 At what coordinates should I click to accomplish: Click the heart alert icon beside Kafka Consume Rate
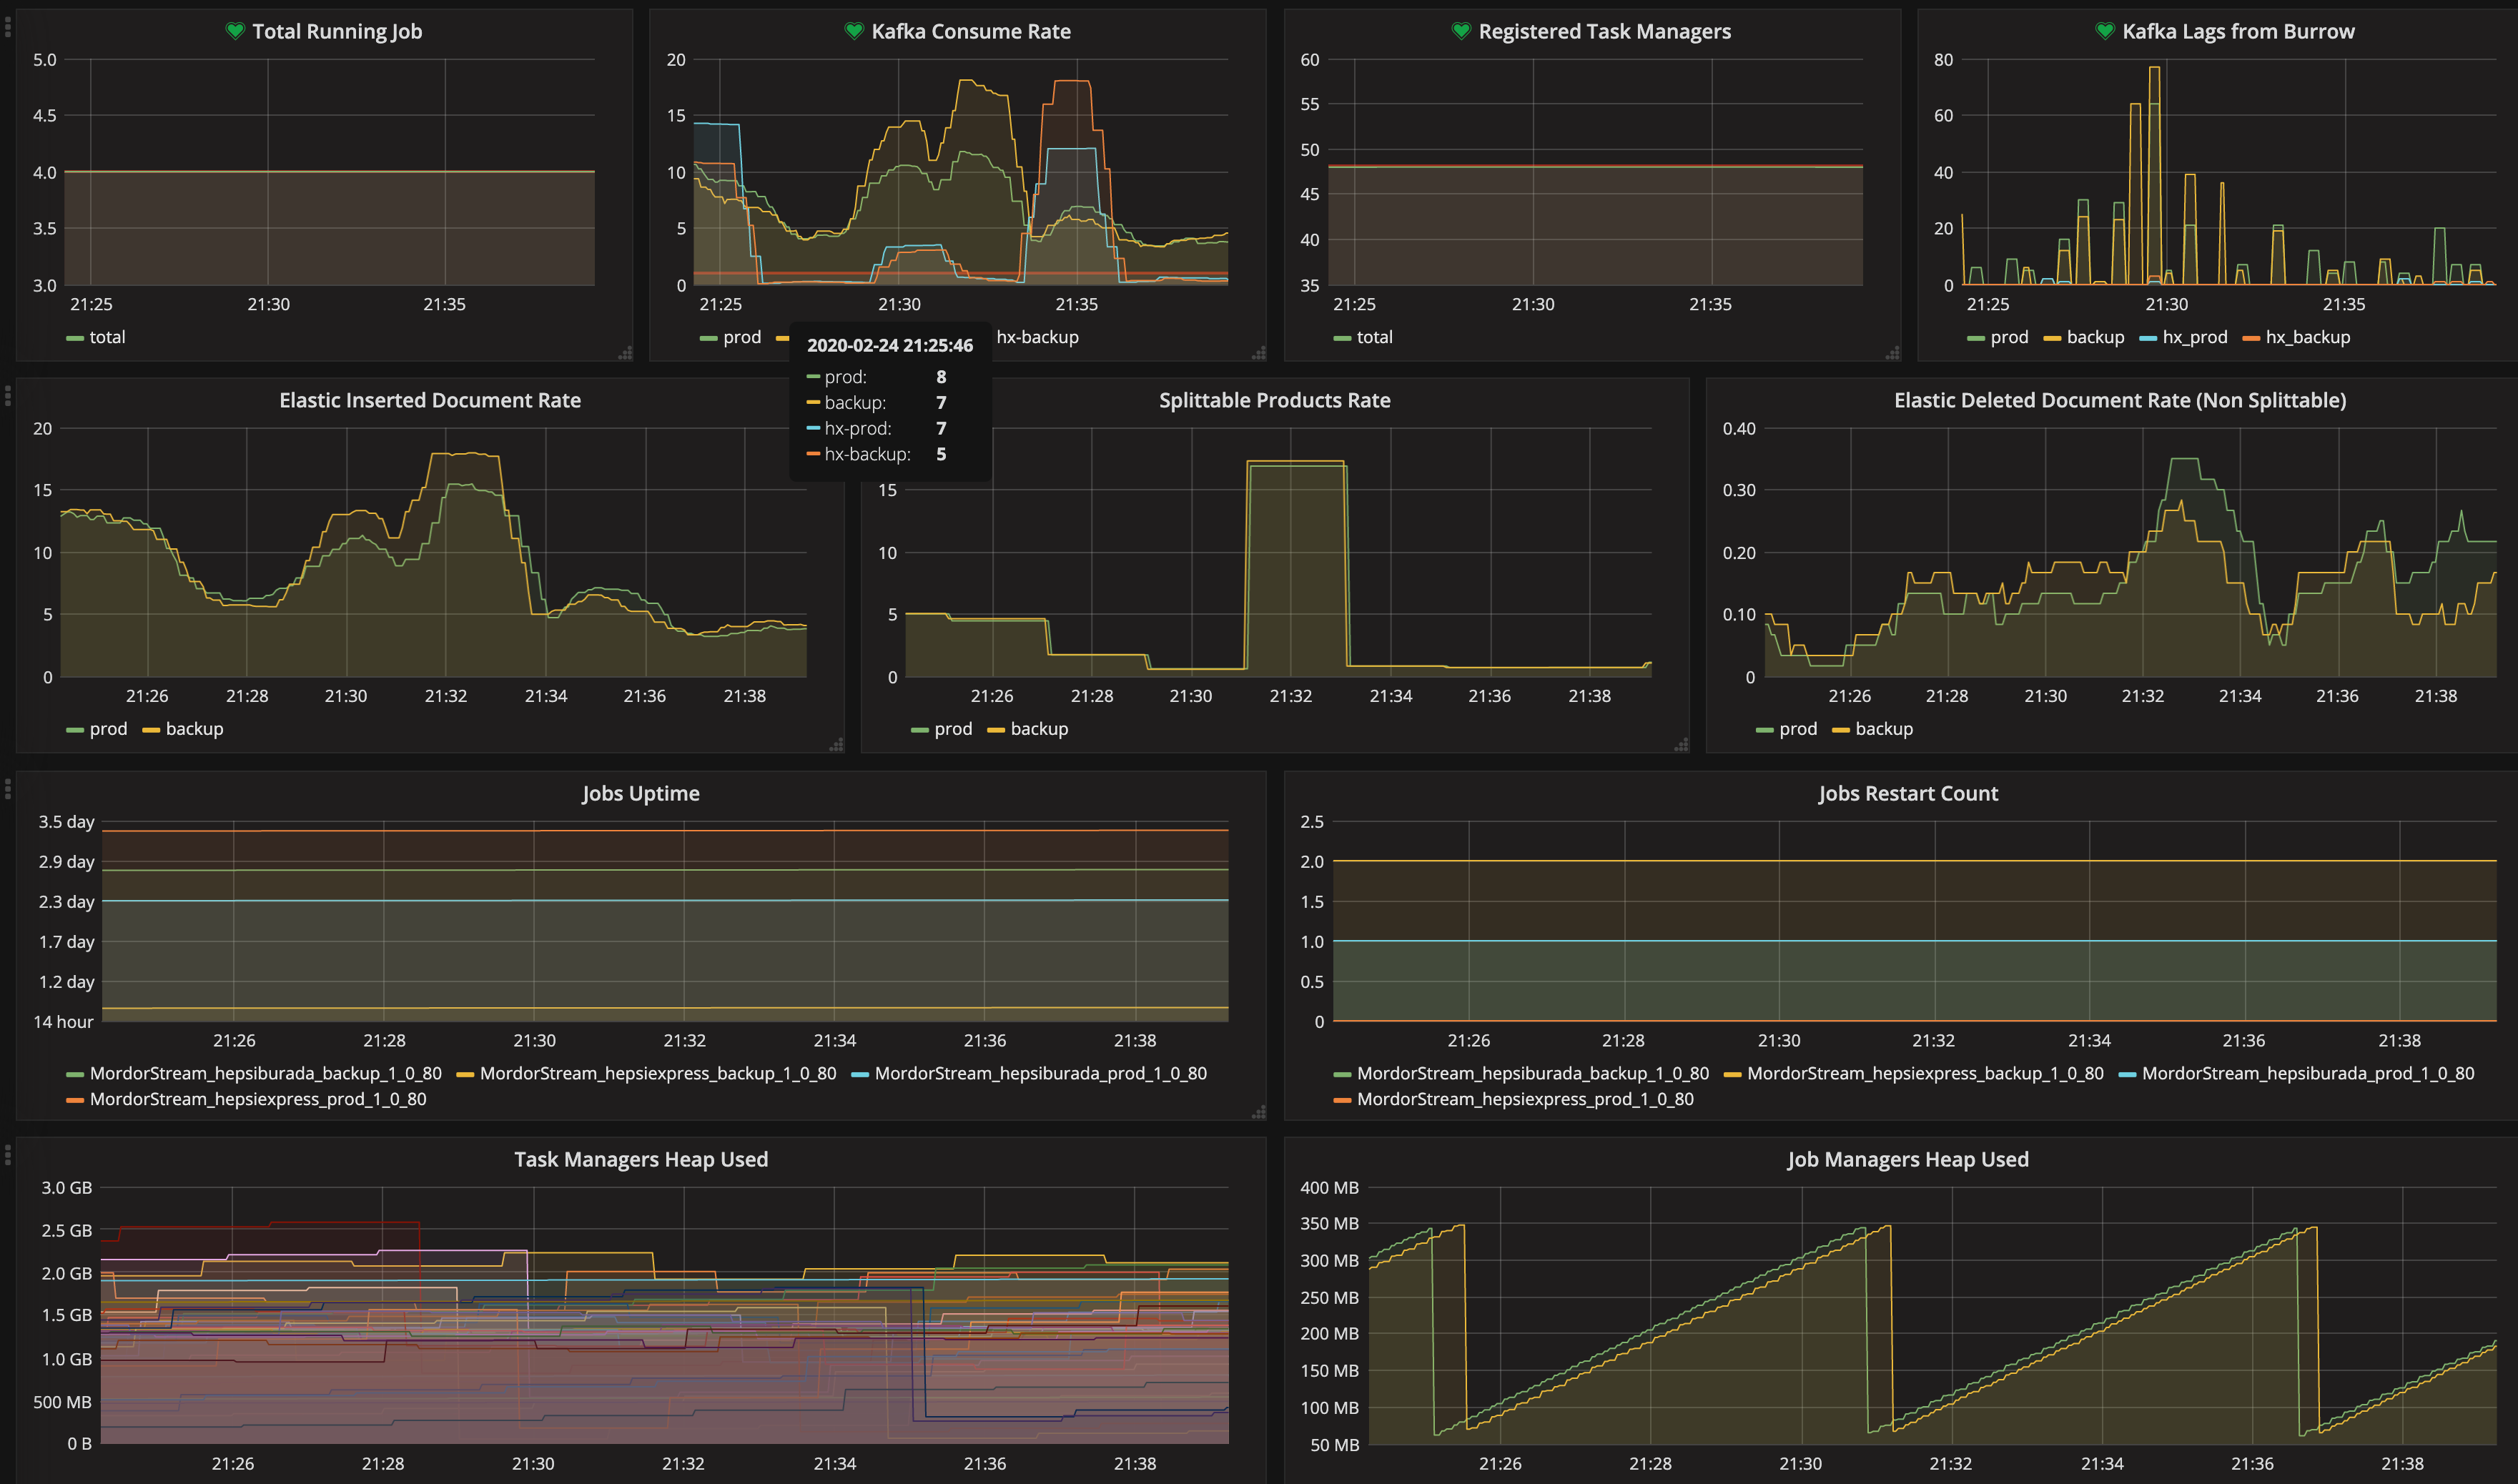(x=854, y=31)
